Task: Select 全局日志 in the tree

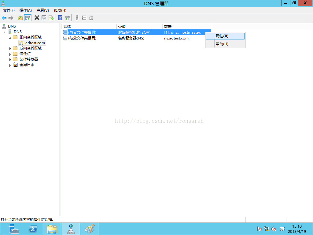Action: [x=27, y=65]
